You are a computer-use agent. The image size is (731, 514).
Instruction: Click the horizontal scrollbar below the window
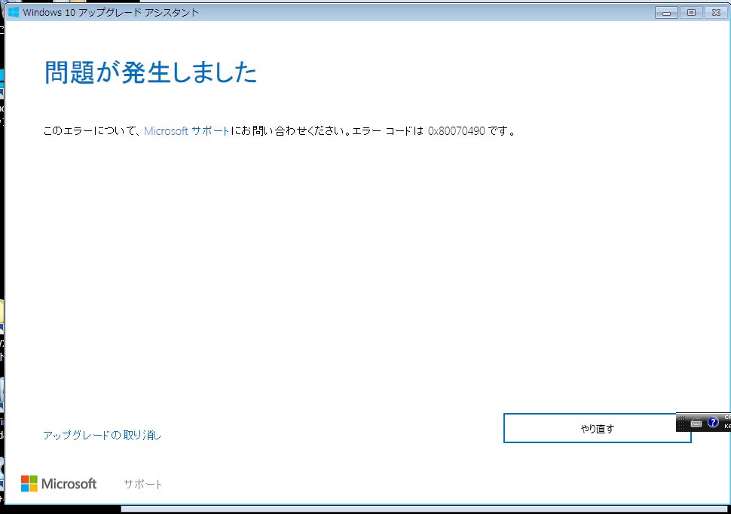[x=424, y=509]
